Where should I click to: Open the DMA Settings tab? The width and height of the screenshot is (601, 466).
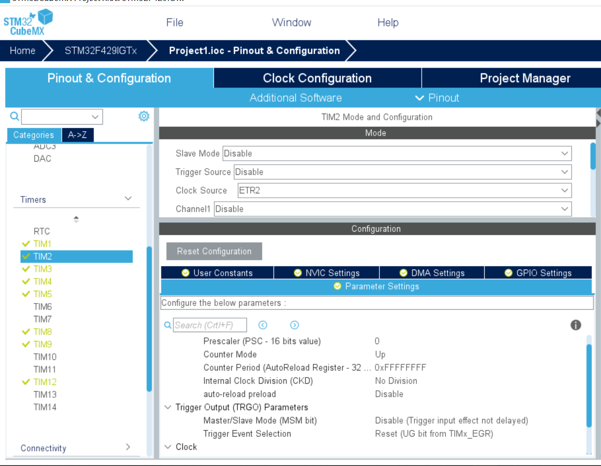pos(432,273)
